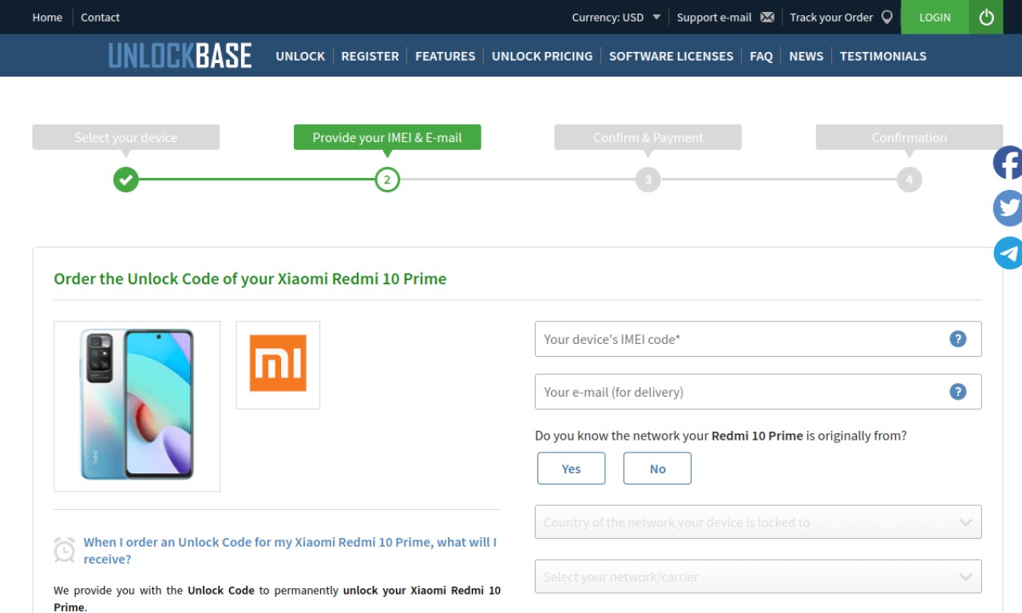Expand the Select your network/carrier dropdown
The image size is (1022, 613).
(758, 576)
